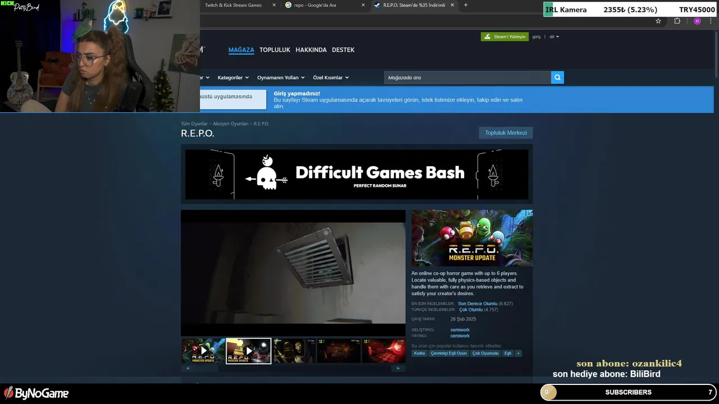
Task: Expand the Kategoriler dropdown
Action: [x=232, y=77]
